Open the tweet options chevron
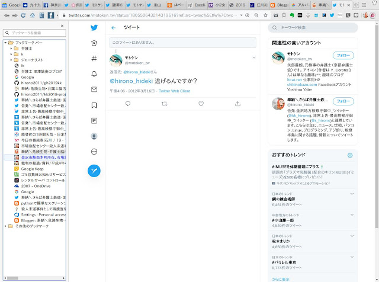 pos(254,57)
